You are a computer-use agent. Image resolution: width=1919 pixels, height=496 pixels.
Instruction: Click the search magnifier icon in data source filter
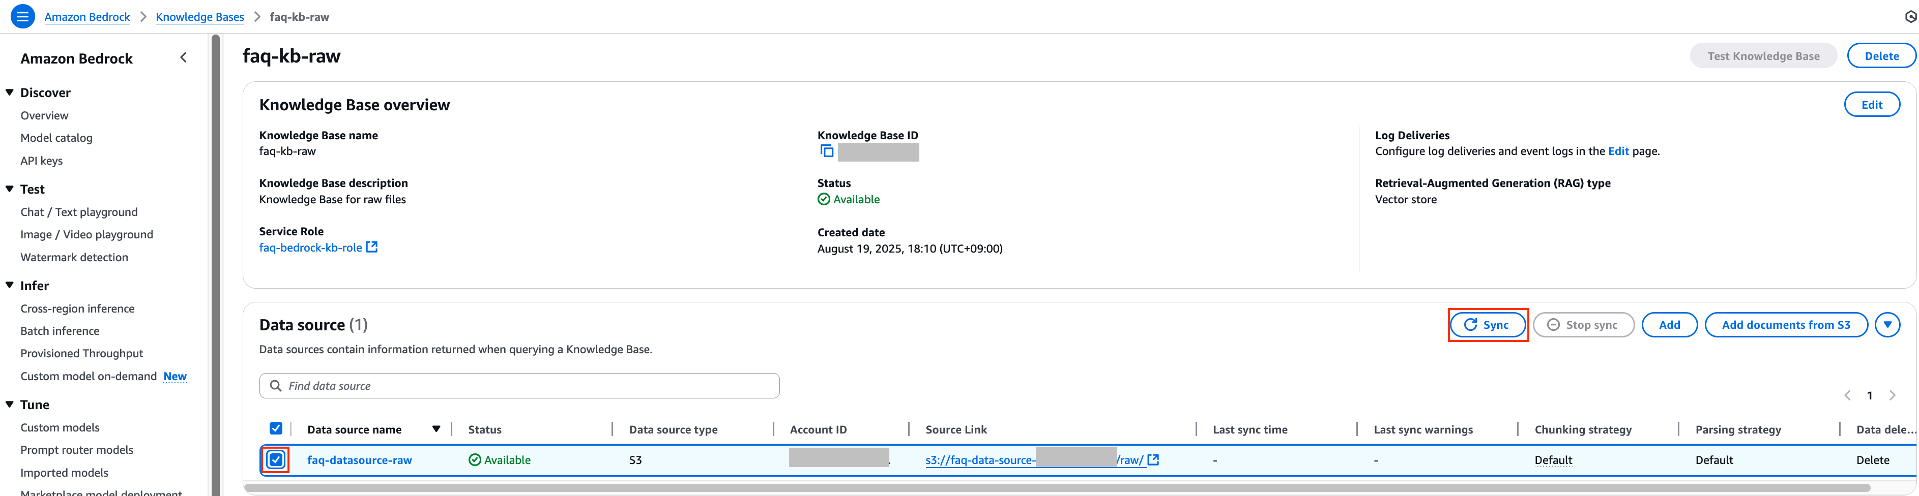point(276,386)
